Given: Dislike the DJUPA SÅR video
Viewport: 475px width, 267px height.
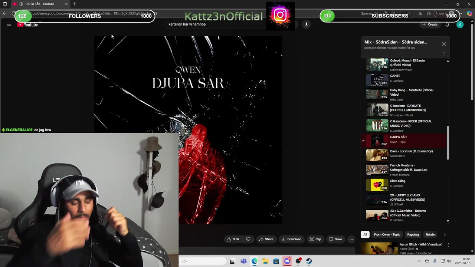Looking at the screenshot, I should pos(248,239).
